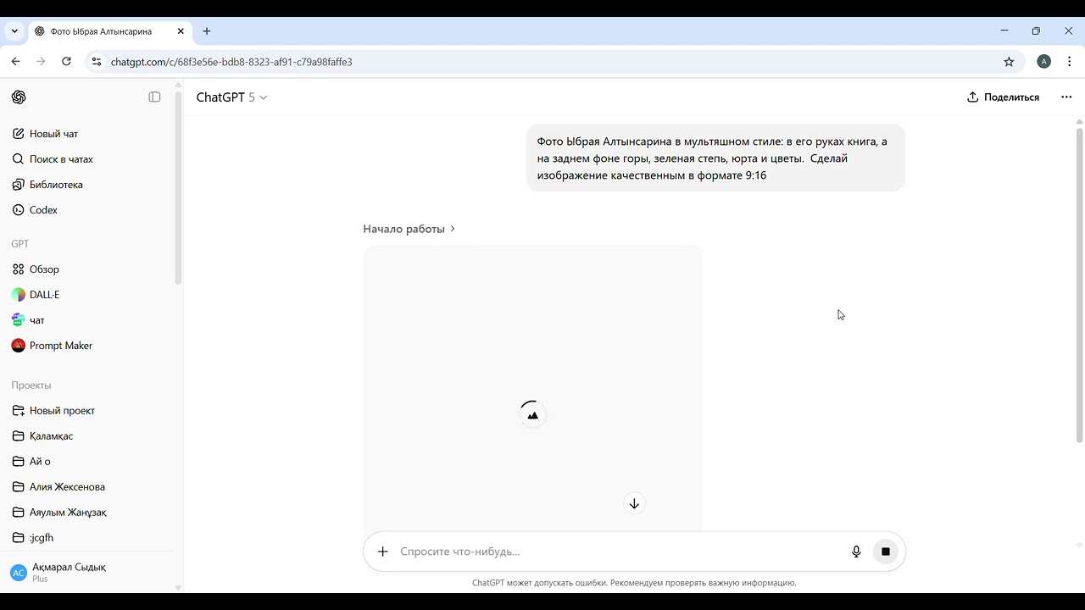
Task: Open a new browser tab
Action: 207,31
